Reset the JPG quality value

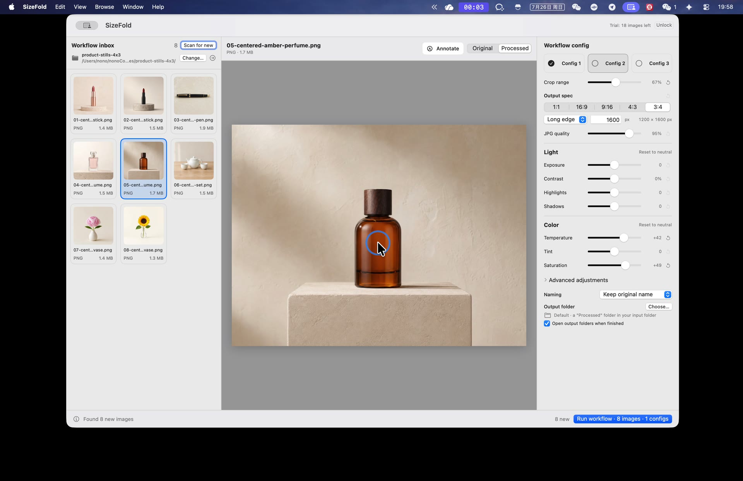(x=668, y=134)
